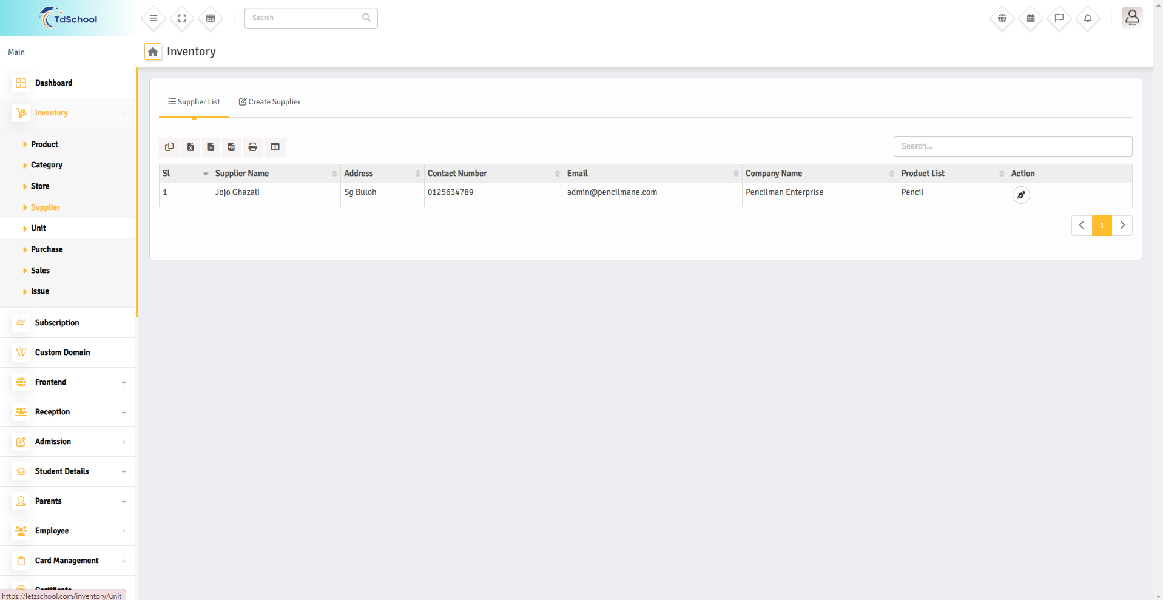
Task: Toggle fullscreen mode
Action: [x=182, y=18]
